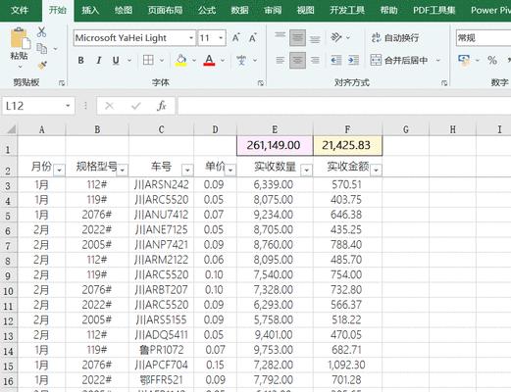Screen dimensions: 511x392
Task: Click the Cut scissors icon
Action: tap(41, 32)
